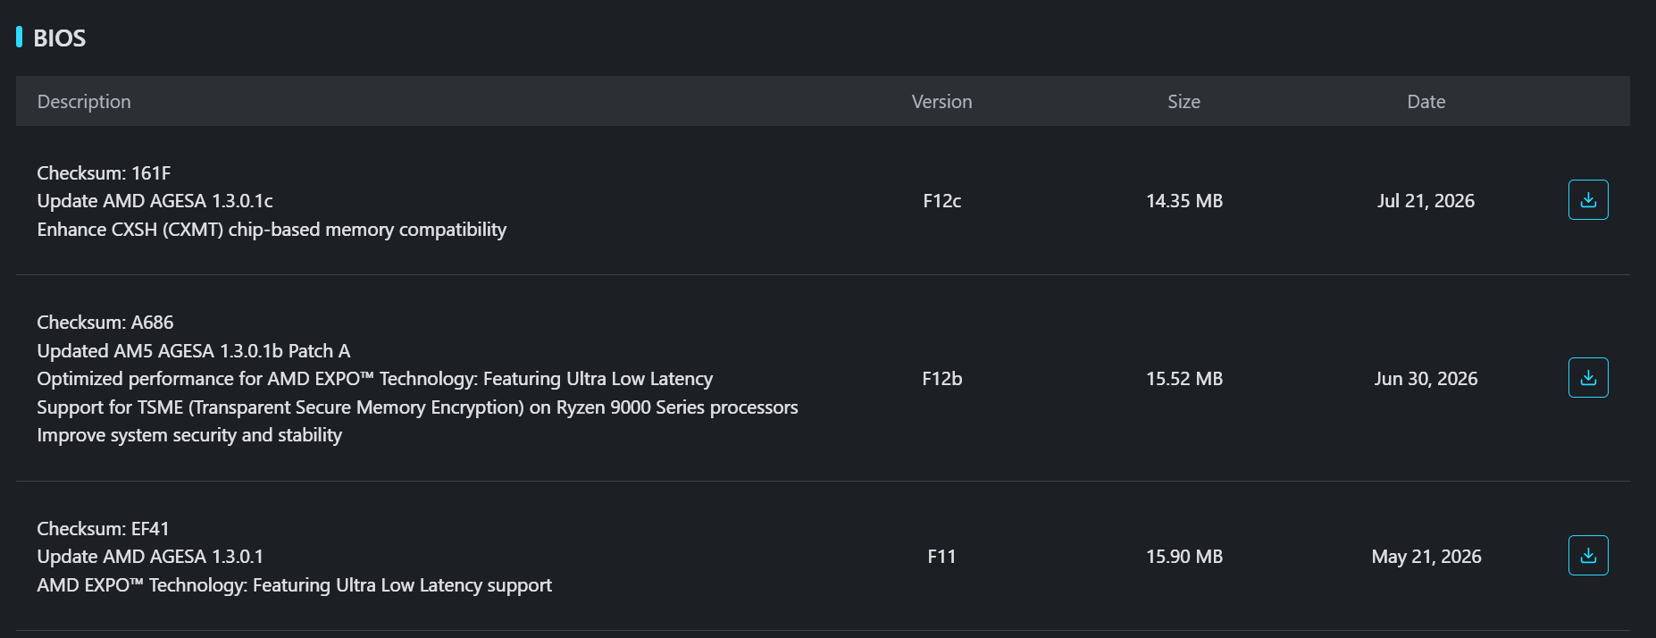Click the TSME support description line
The image size is (1656, 638).
click(417, 407)
